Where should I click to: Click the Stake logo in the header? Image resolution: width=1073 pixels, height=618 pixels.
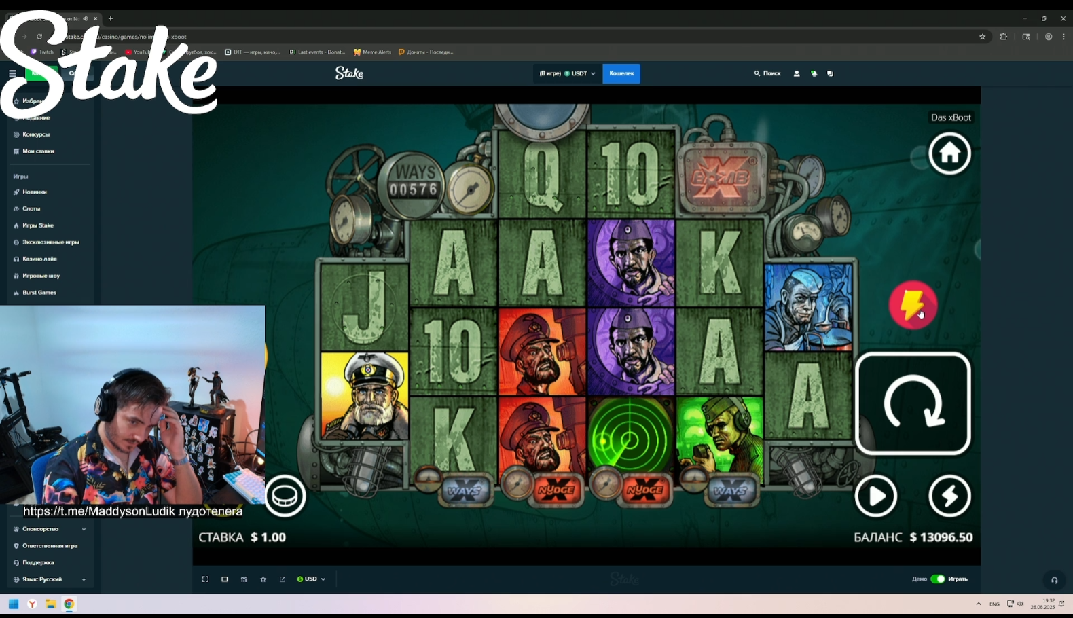tap(349, 73)
